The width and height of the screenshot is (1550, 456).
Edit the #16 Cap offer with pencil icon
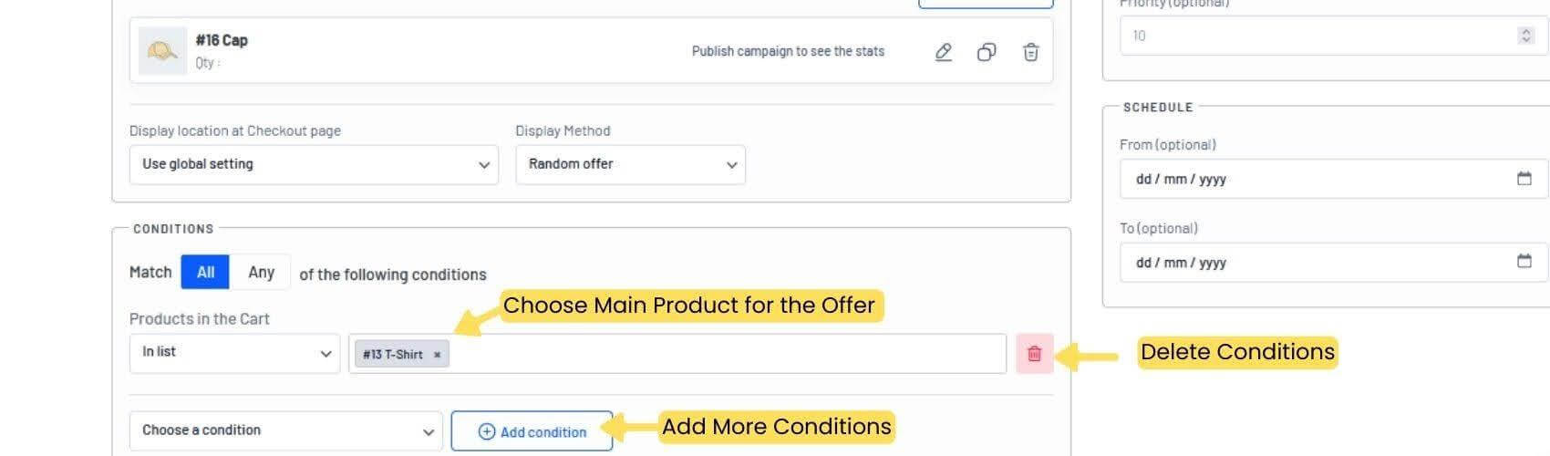tap(944, 52)
